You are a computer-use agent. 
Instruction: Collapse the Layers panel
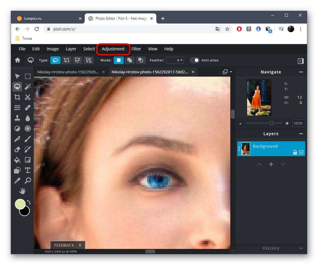pyautogui.click(x=301, y=134)
